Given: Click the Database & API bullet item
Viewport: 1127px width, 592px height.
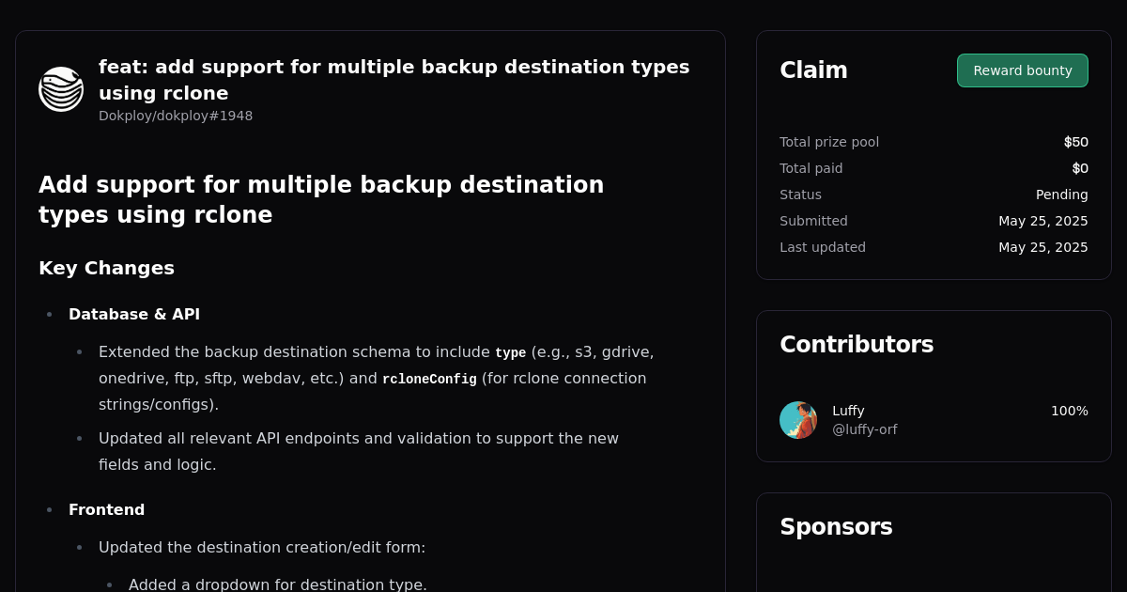Looking at the screenshot, I should [134, 314].
